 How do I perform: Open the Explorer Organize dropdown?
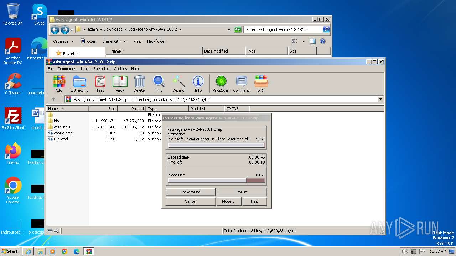(63, 41)
